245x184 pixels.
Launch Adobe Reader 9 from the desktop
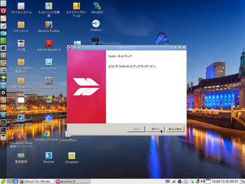(49, 45)
